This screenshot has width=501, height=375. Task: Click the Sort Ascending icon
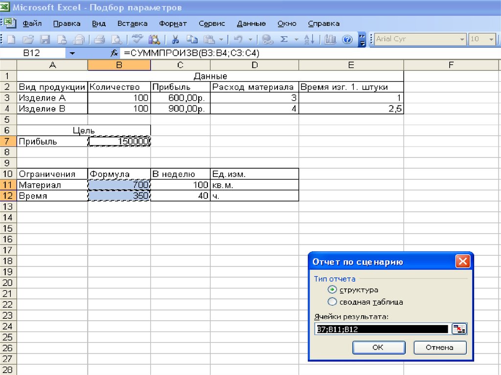click(309, 40)
